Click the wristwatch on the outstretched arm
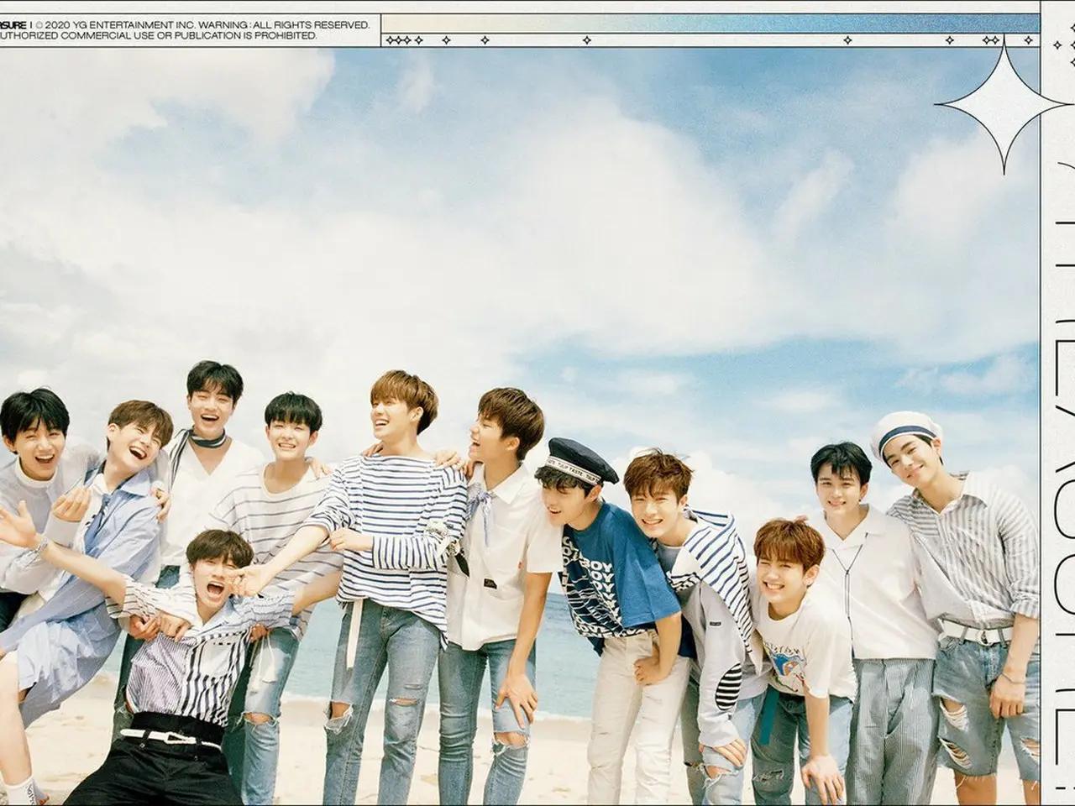Image resolution: width=1075 pixels, height=806 pixels. click(39, 546)
